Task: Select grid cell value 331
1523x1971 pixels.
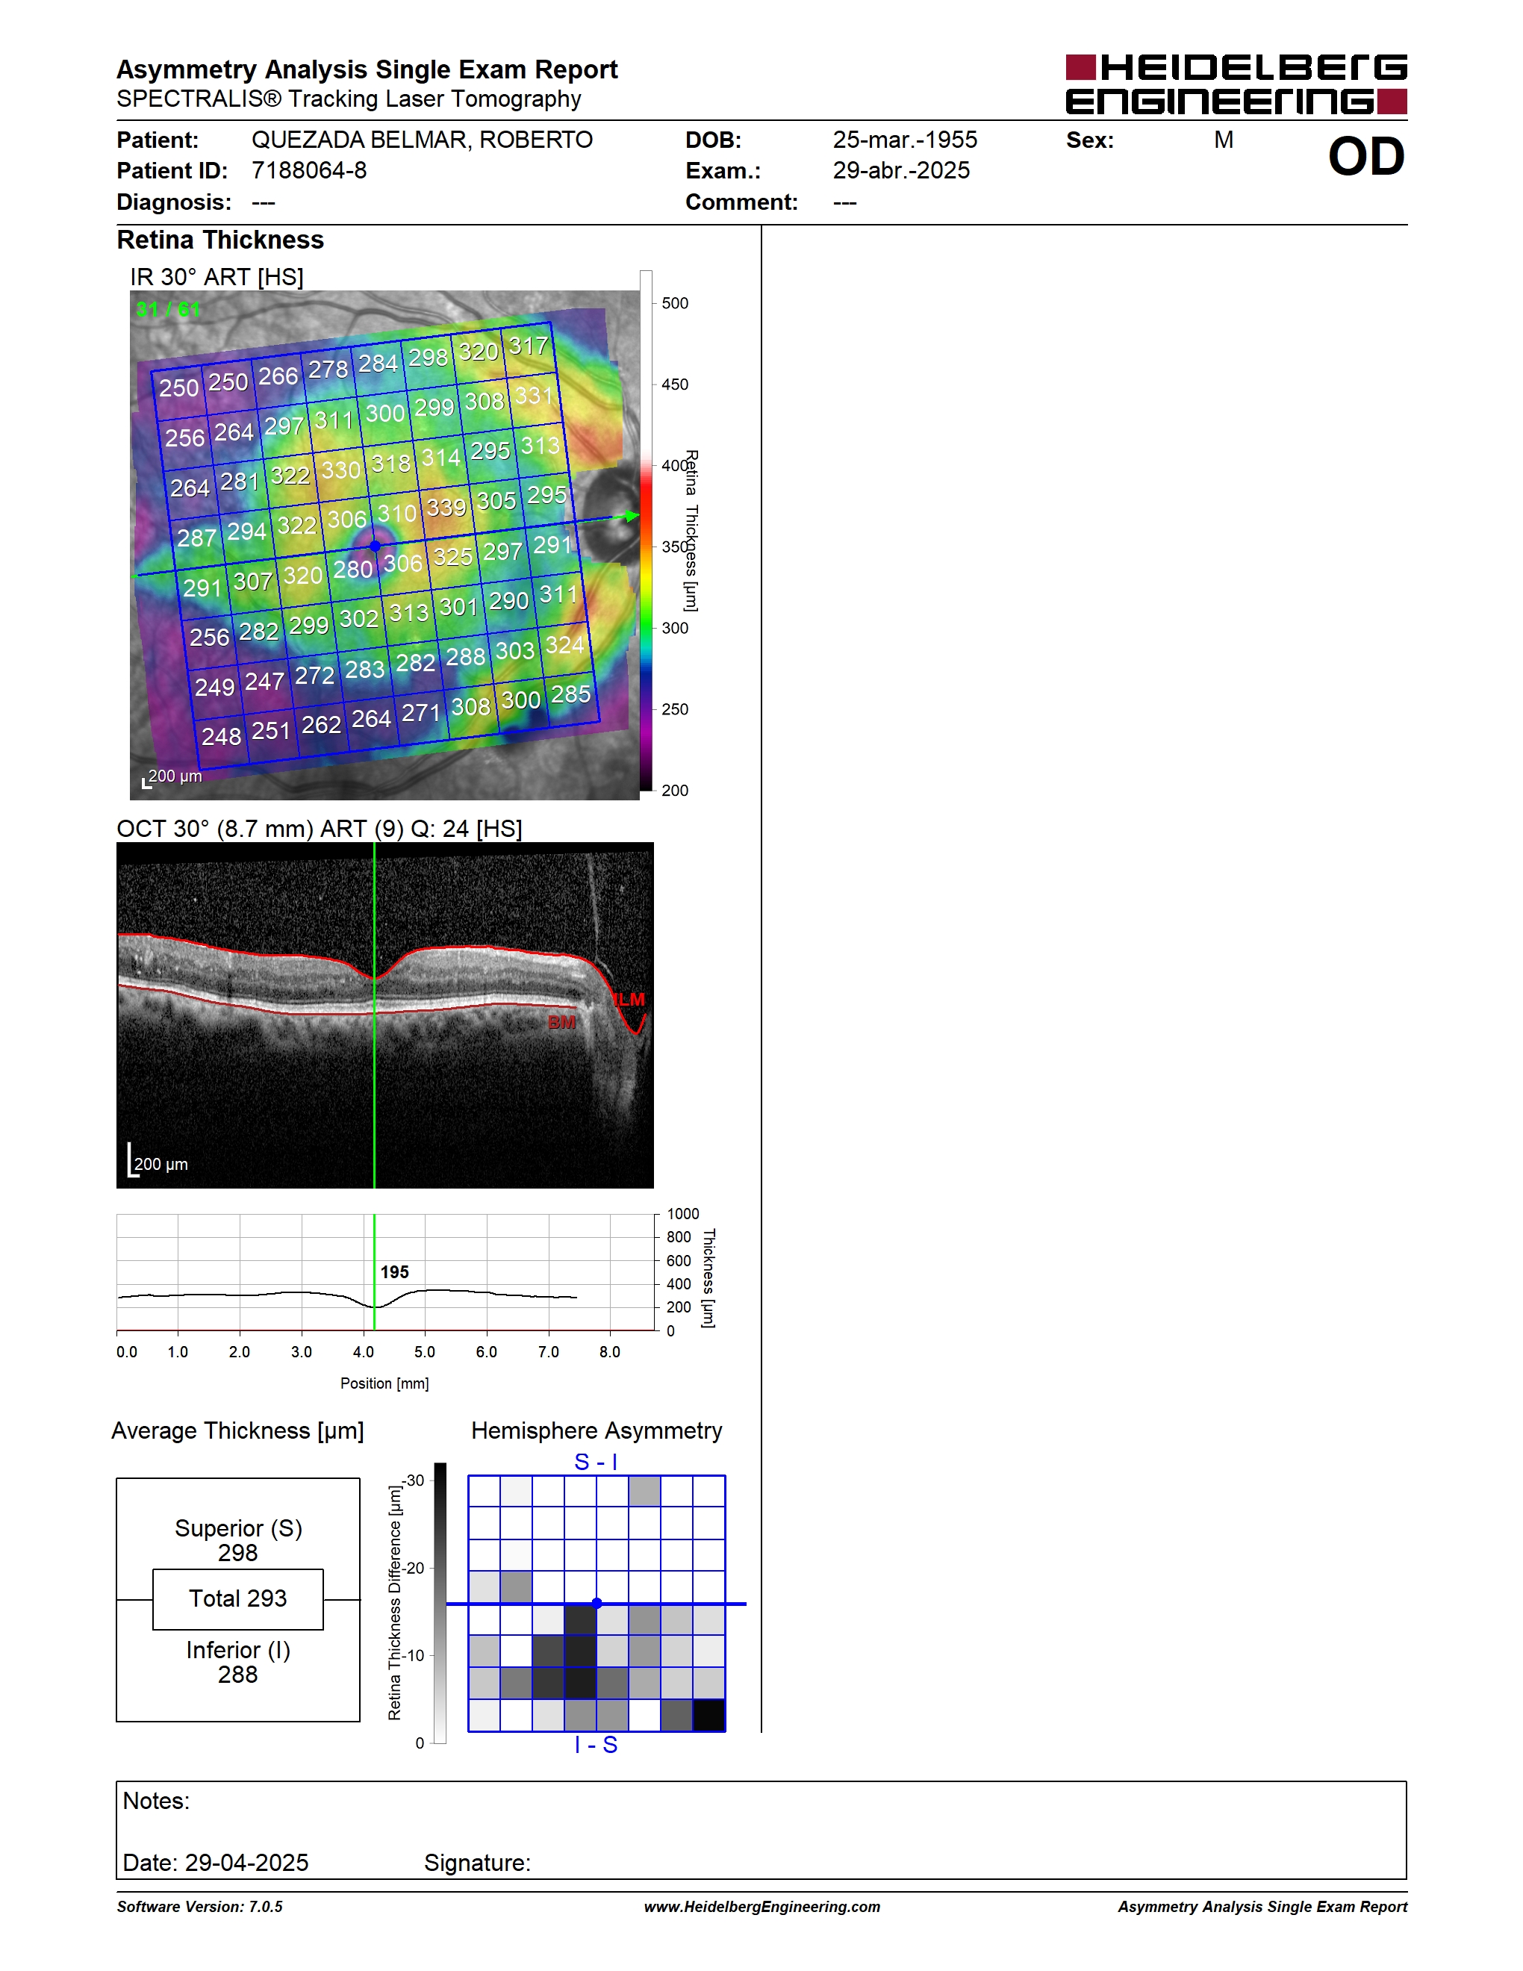Action: (x=534, y=395)
